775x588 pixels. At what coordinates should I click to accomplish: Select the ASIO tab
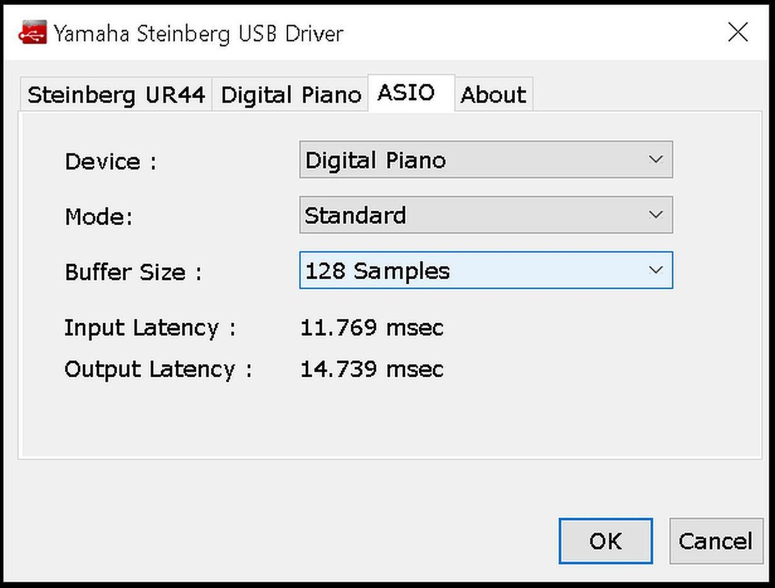tap(406, 93)
